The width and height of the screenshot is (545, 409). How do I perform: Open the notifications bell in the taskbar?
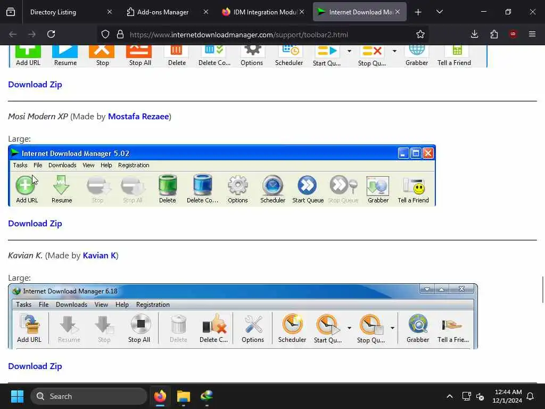(531, 396)
